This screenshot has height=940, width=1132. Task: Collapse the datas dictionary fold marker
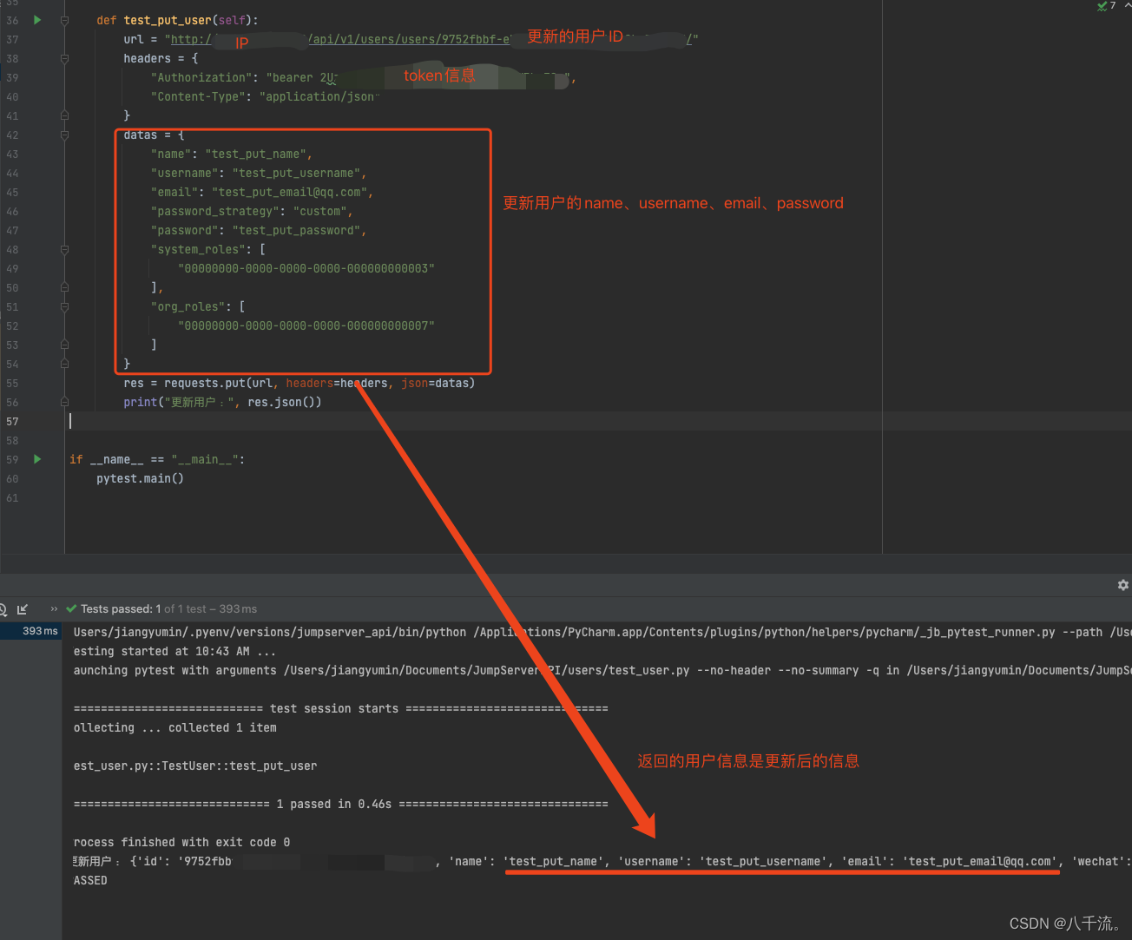point(64,135)
